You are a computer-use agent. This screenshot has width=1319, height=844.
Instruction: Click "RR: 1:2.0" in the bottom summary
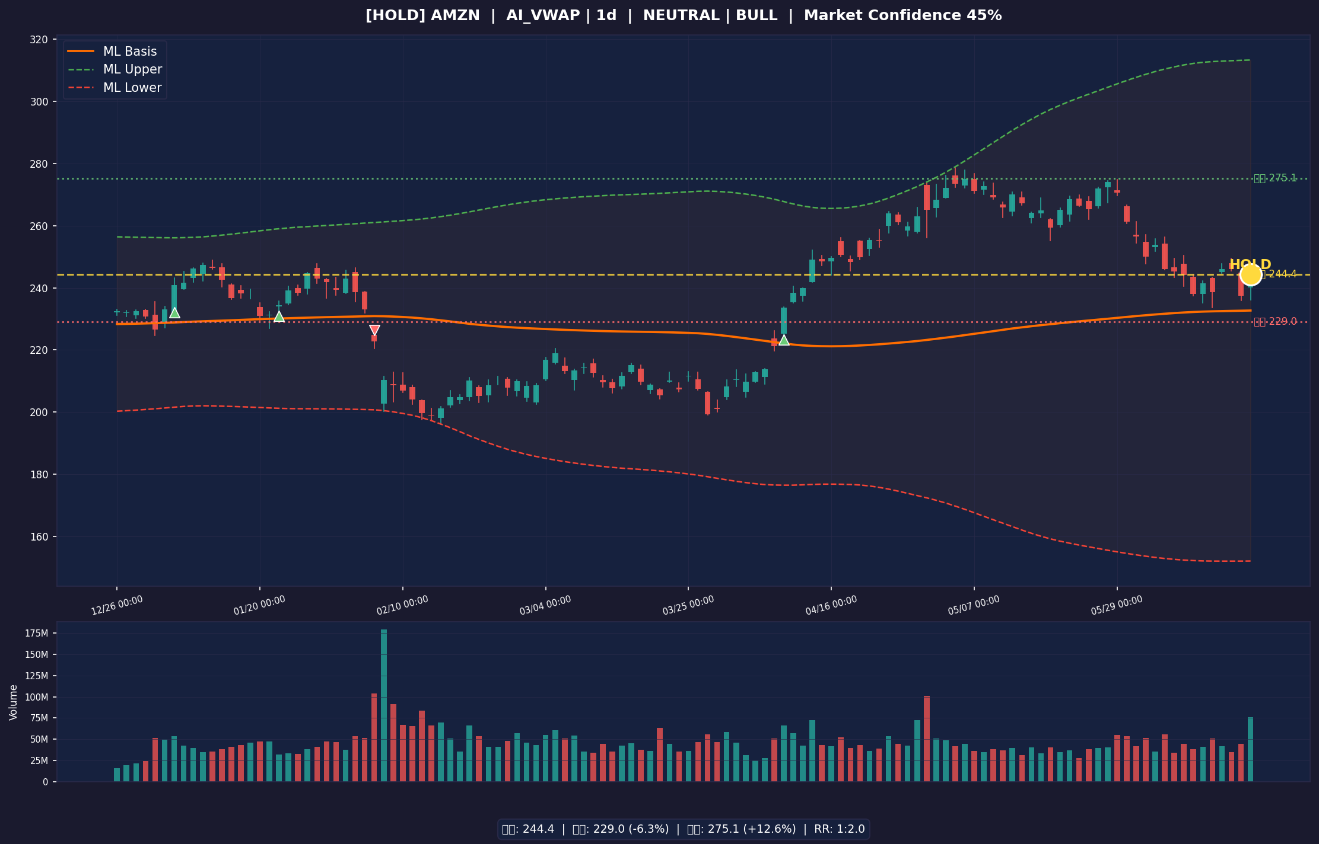pos(840,829)
